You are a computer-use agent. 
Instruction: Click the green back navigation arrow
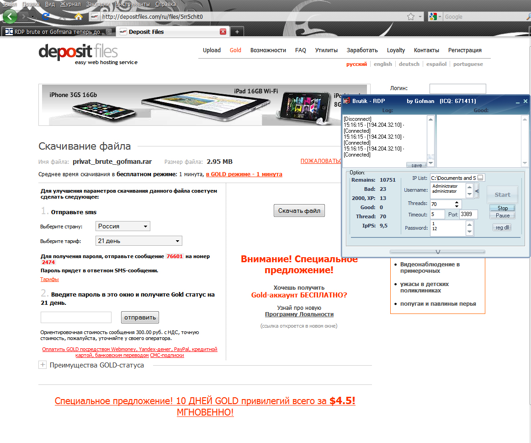[10, 16]
